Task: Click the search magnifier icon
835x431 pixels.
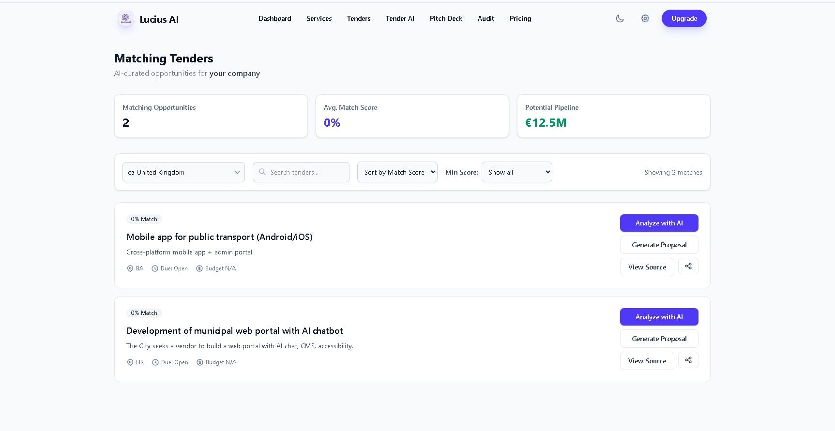Action: point(262,172)
